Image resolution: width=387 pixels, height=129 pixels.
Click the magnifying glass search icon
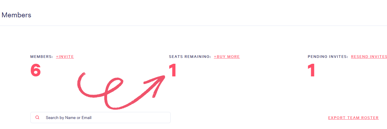coord(37,118)
